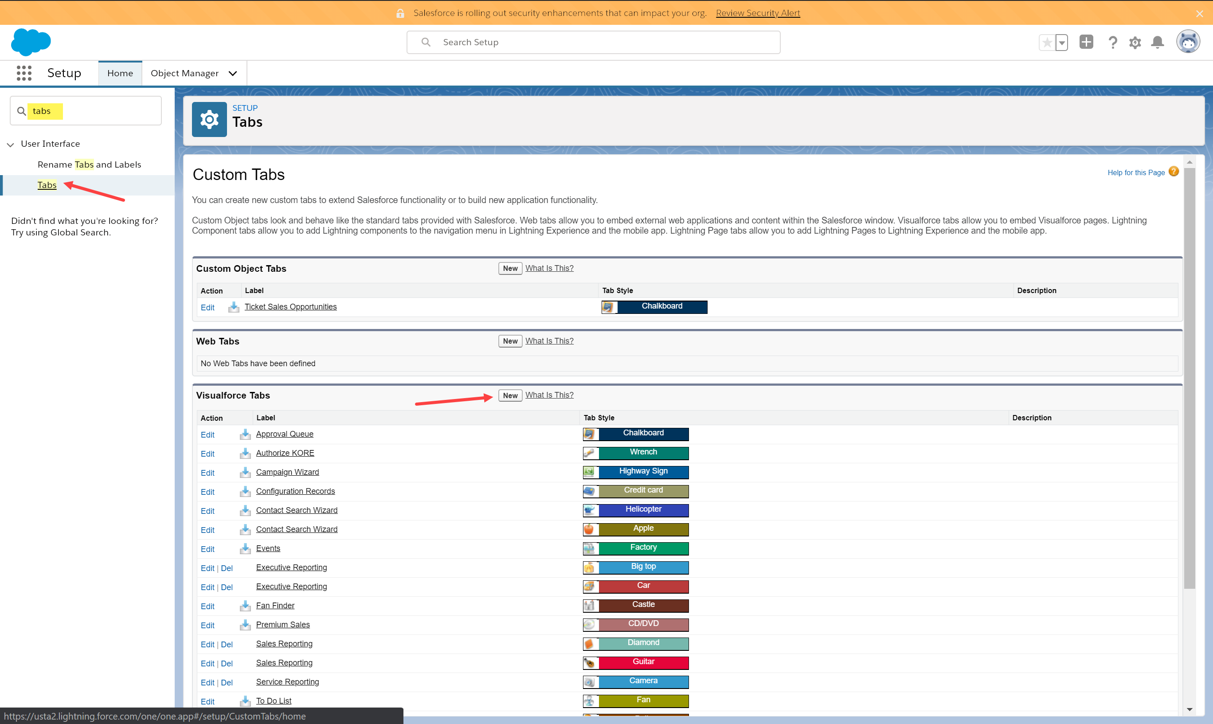
Task: Click package icon beside Authorize KORE
Action: [245, 453]
